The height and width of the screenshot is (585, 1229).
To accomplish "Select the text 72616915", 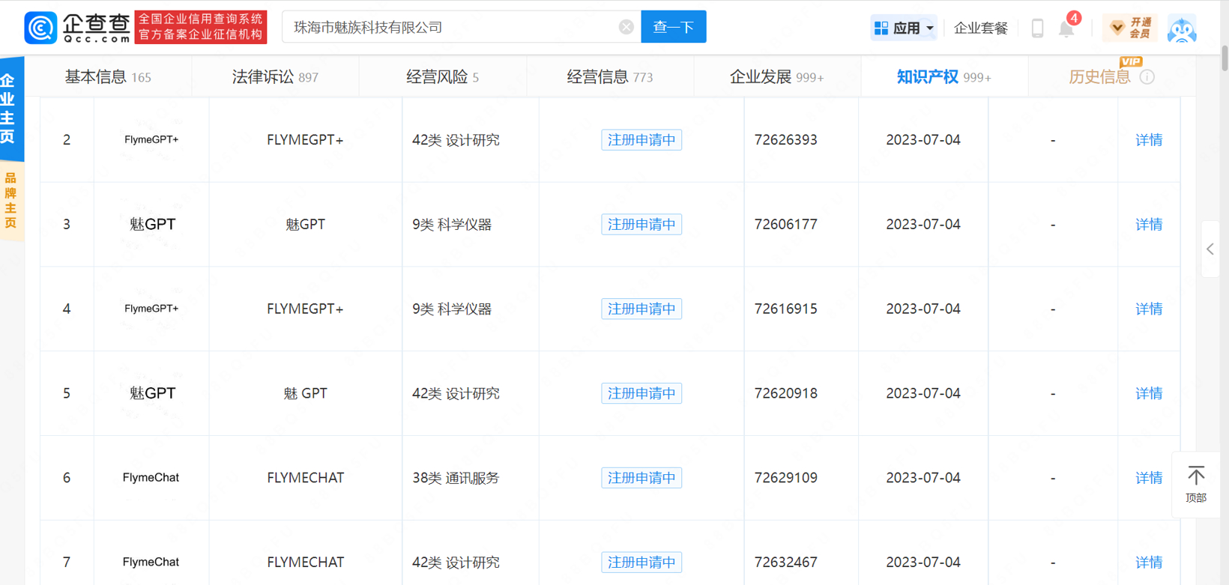I will tap(786, 309).
